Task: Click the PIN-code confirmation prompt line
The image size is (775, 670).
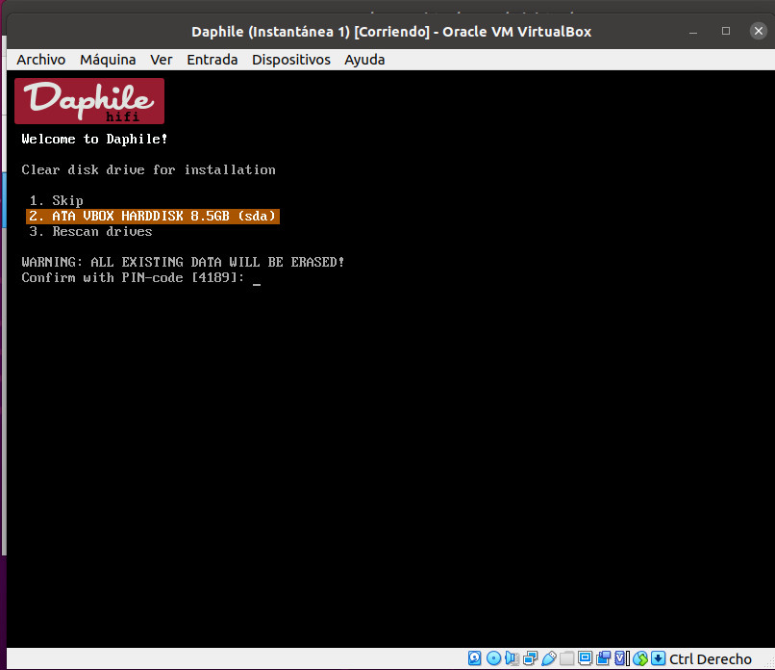Action: 140,277
